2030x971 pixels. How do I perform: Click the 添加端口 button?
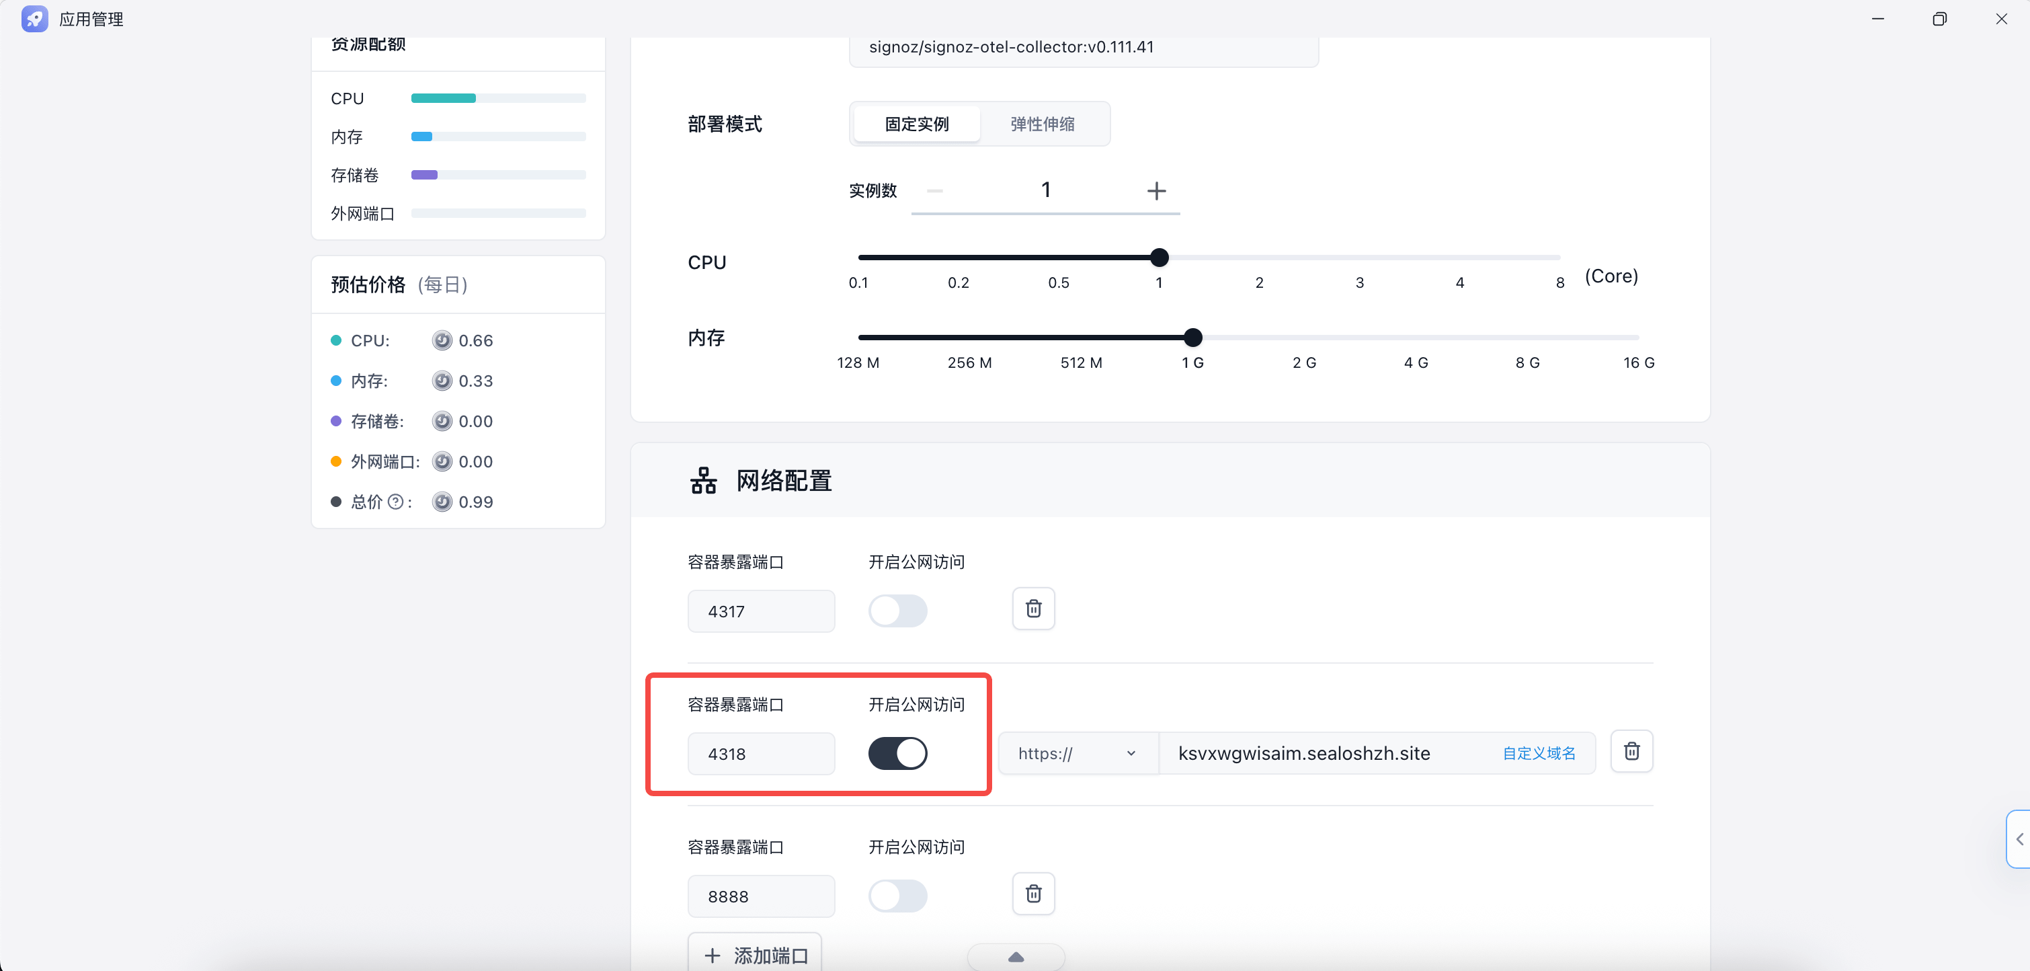(x=754, y=956)
